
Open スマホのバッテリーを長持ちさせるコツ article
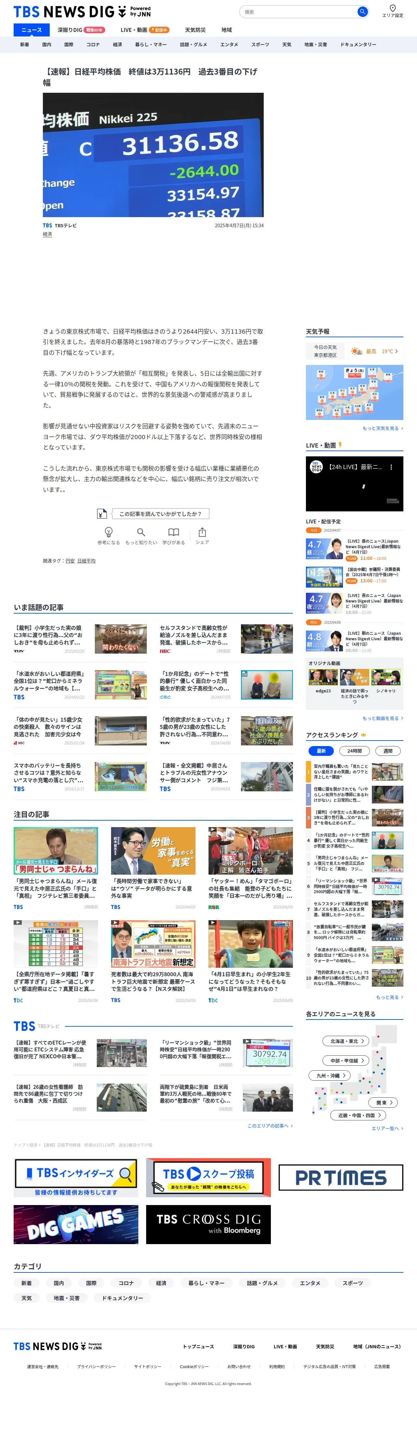tap(80, 777)
